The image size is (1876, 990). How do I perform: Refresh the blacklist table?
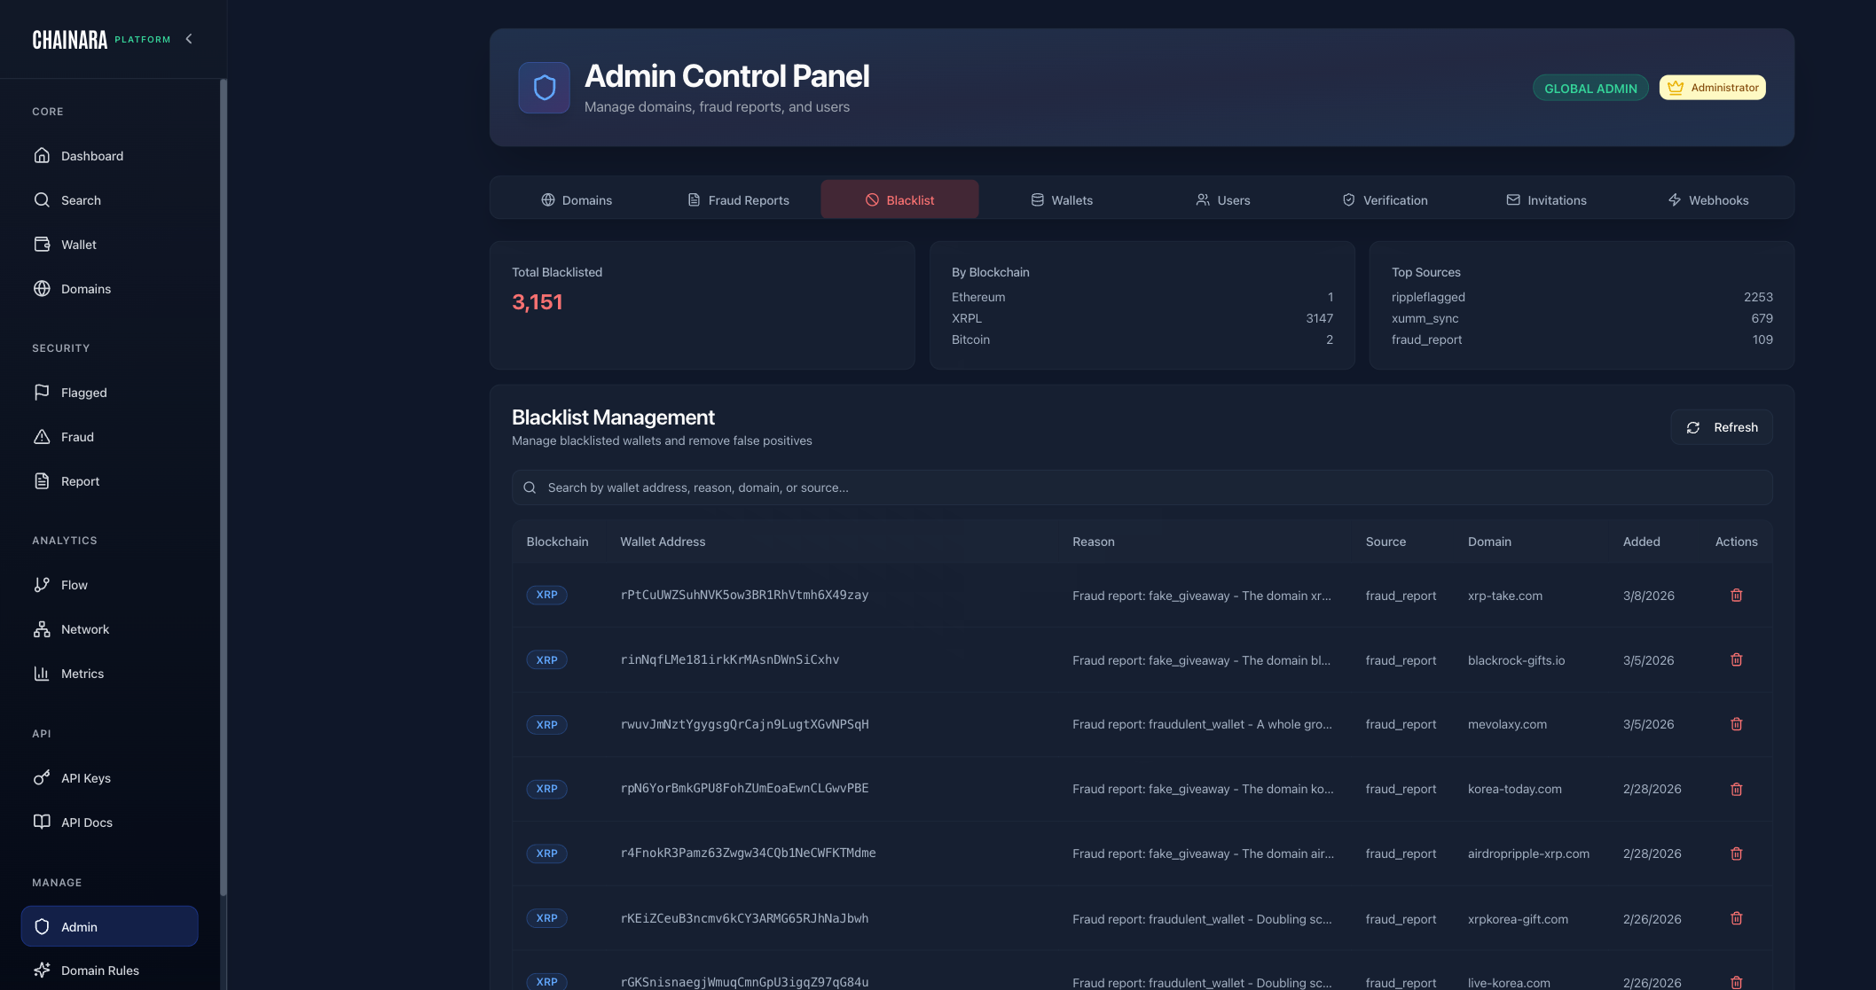point(1722,427)
